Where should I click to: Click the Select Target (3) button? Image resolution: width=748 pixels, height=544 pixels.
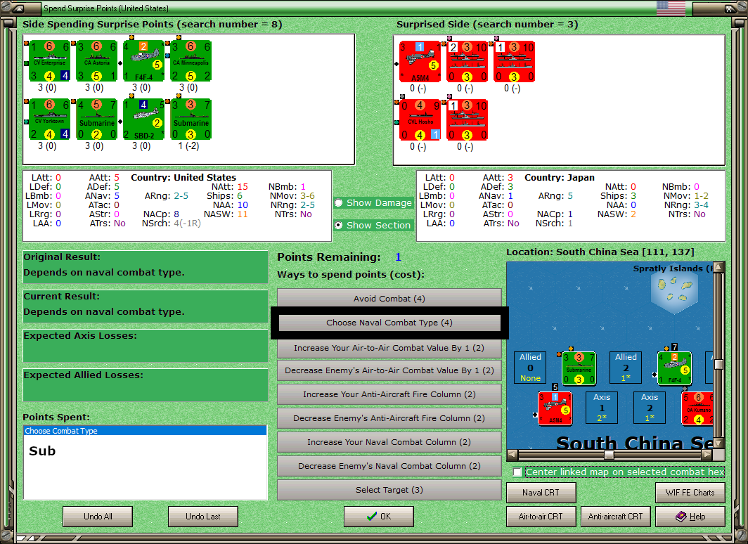[389, 490]
